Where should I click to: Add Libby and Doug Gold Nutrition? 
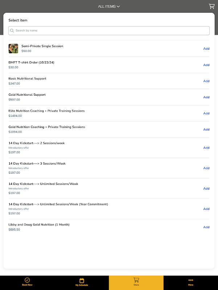click(206, 227)
